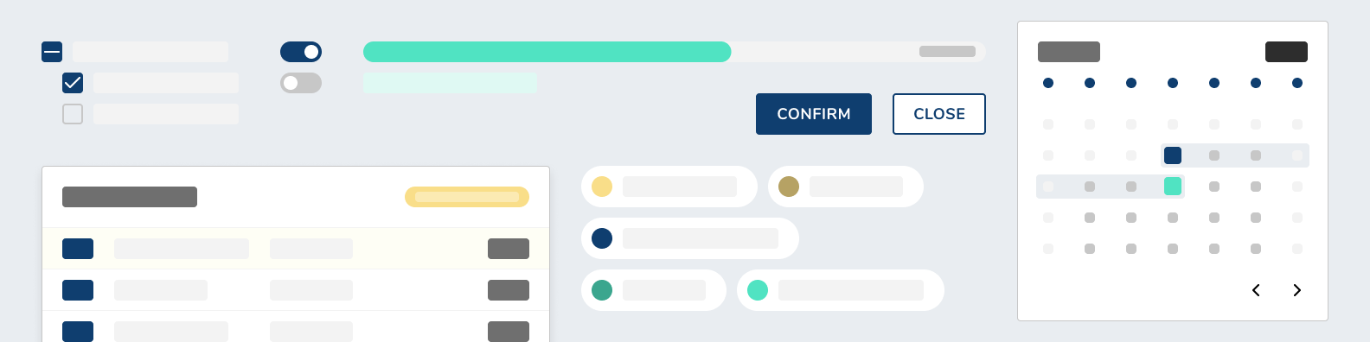1370x342 pixels.
Task: Select the dark blue highlighted calendar day
Action: click(x=1173, y=155)
